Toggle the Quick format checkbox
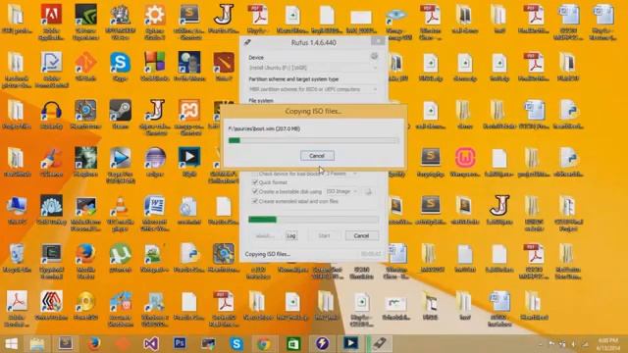This screenshot has height=353, width=628. tap(255, 182)
